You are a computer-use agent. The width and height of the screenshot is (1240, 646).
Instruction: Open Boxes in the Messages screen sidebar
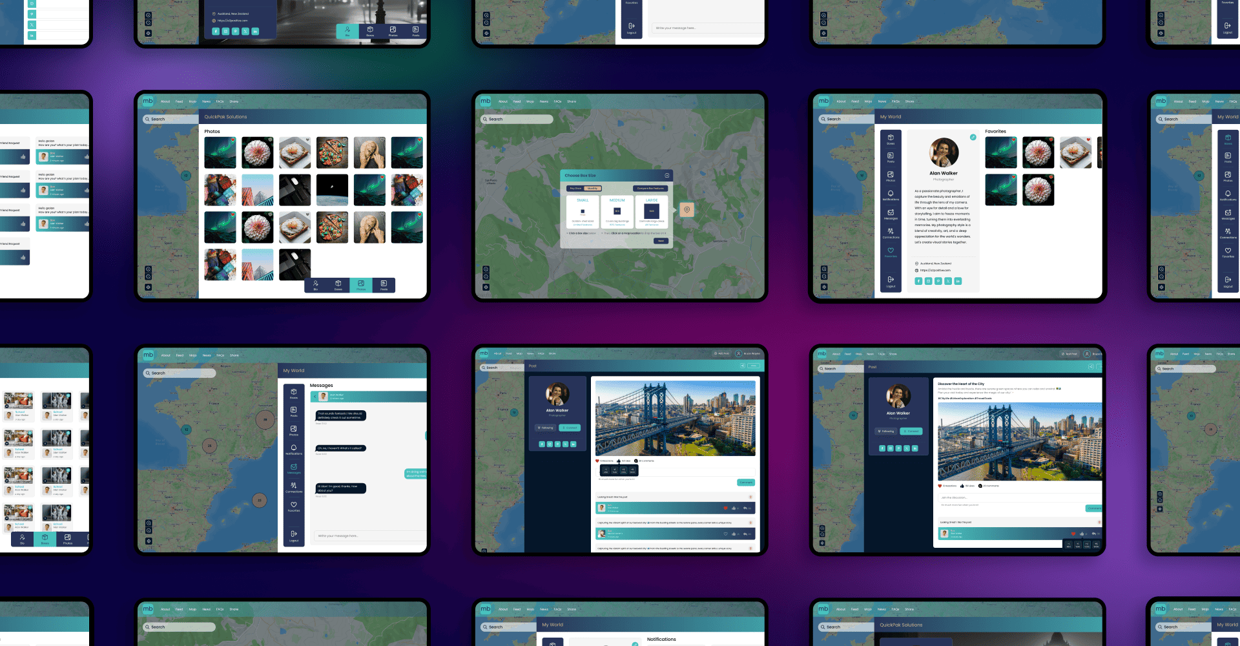(294, 393)
